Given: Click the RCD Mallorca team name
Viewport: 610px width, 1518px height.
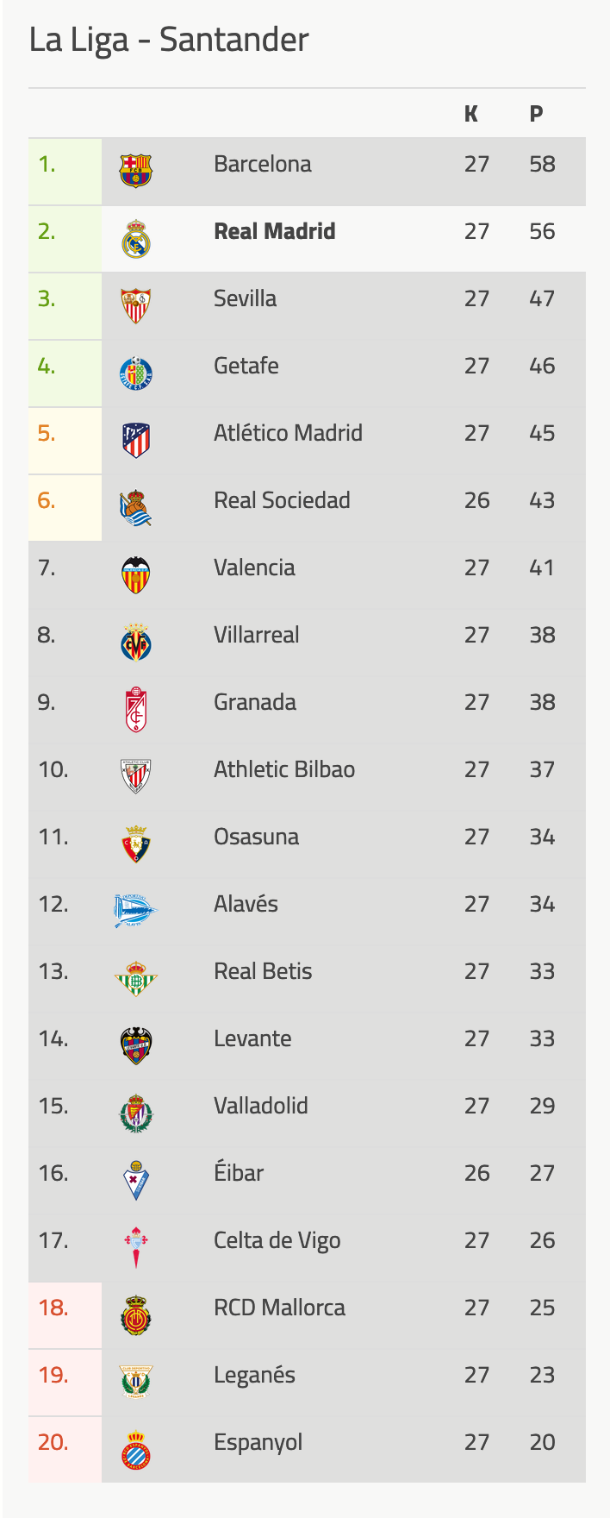Looking at the screenshot, I should click(279, 1308).
